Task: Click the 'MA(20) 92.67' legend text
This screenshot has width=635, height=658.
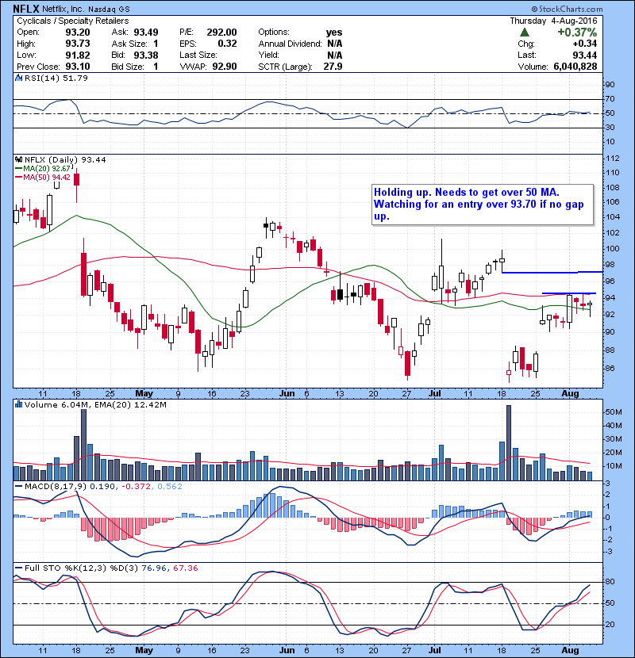Action: click(47, 168)
